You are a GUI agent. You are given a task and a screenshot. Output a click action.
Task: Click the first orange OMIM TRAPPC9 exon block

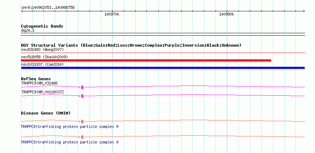coord(82,121)
